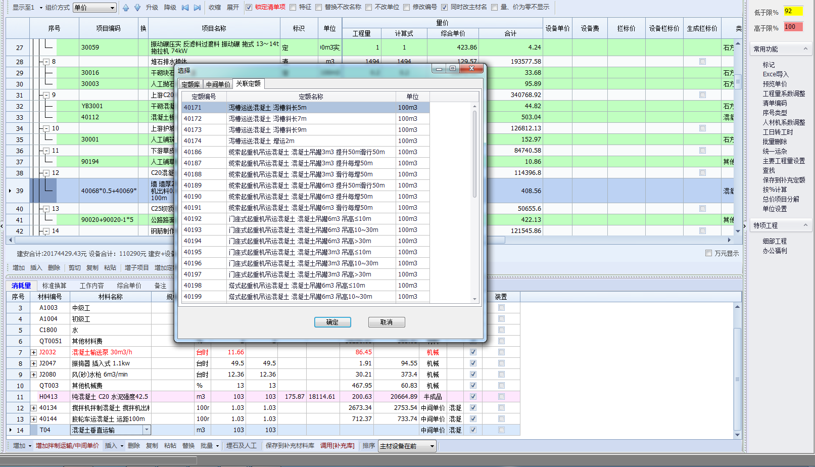Click the jump-to-first record icon

pyautogui.click(x=185, y=8)
